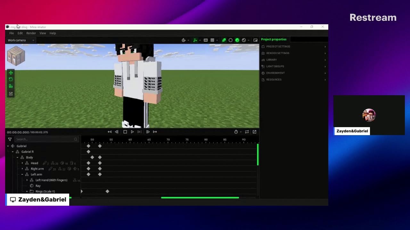Select the Move (position) tool in viewport
This screenshot has width=410, height=230.
tap(11, 73)
